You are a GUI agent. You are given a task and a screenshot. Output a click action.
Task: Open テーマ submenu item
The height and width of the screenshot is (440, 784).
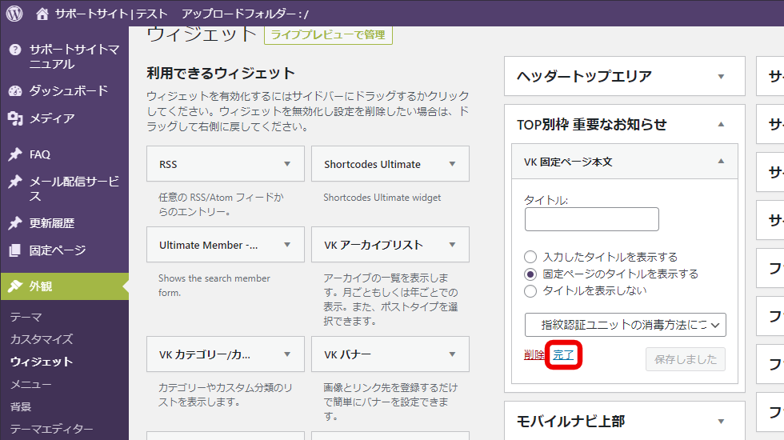26,317
